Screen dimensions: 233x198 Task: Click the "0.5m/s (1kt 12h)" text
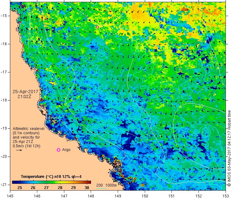click(26, 146)
